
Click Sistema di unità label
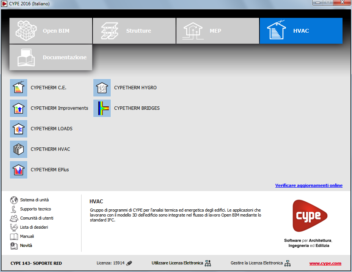35,200
